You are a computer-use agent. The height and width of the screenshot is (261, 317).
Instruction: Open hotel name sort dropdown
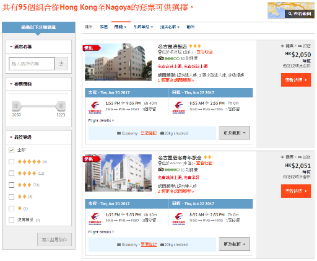point(170,27)
